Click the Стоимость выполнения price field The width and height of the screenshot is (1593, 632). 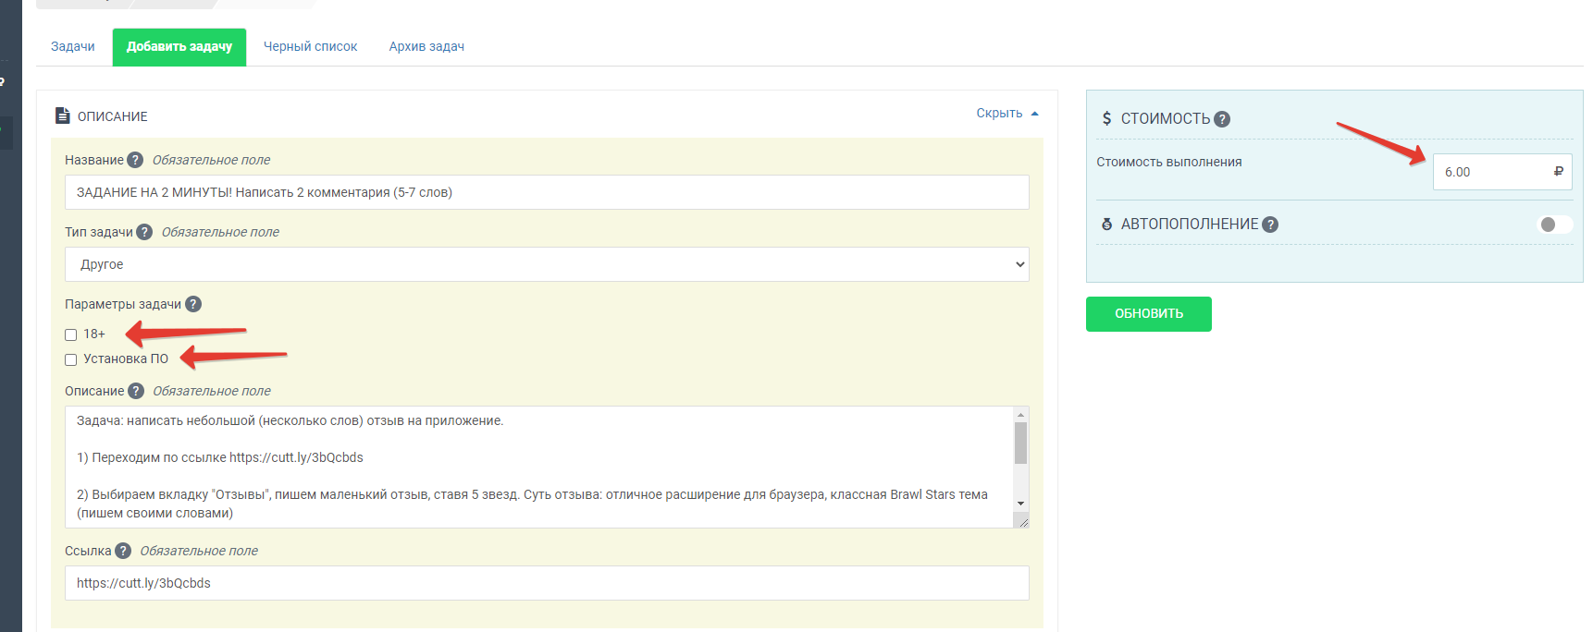tap(1494, 172)
